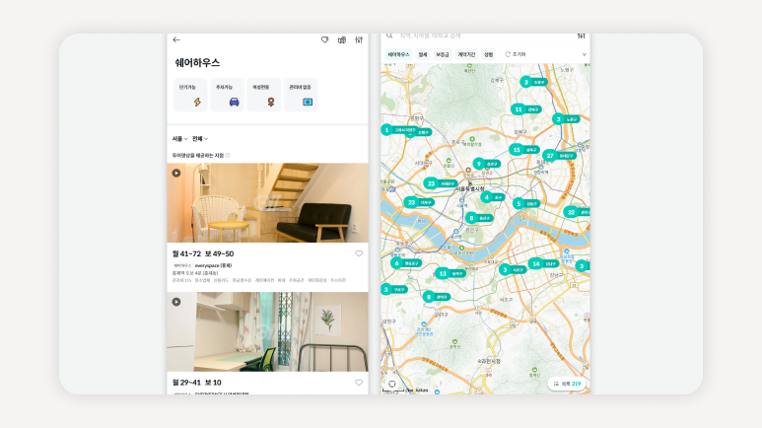Like the 월 41~72 listing

[x=359, y=253]
